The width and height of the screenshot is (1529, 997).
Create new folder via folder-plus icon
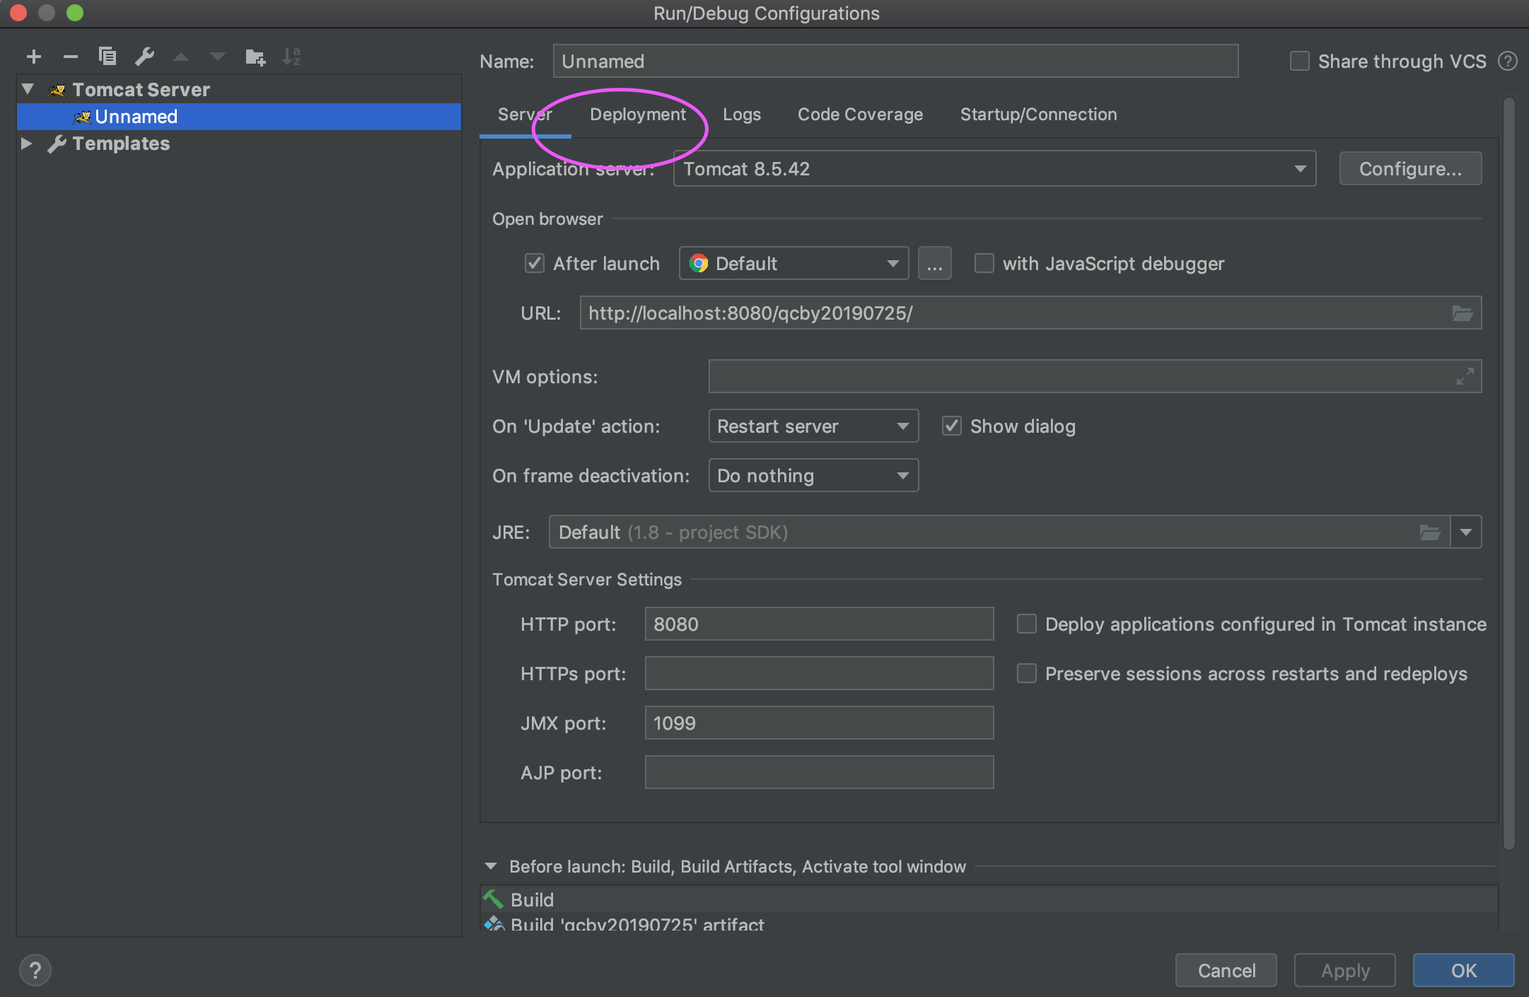point(255,57)
